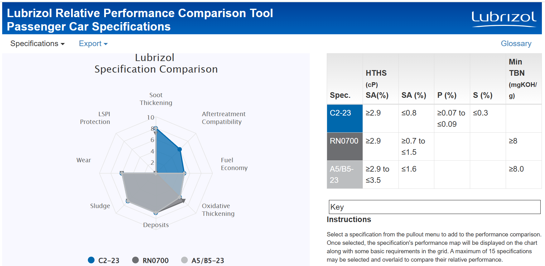Expand the Key panel
This screenshot has width=545, height=266.
435,207
